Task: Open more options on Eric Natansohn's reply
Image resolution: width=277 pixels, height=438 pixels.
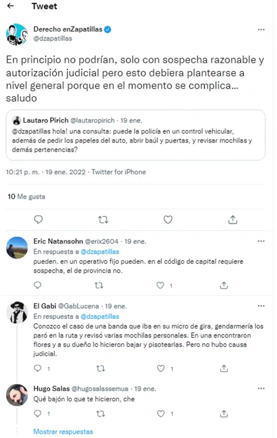Action: (261, 241)
